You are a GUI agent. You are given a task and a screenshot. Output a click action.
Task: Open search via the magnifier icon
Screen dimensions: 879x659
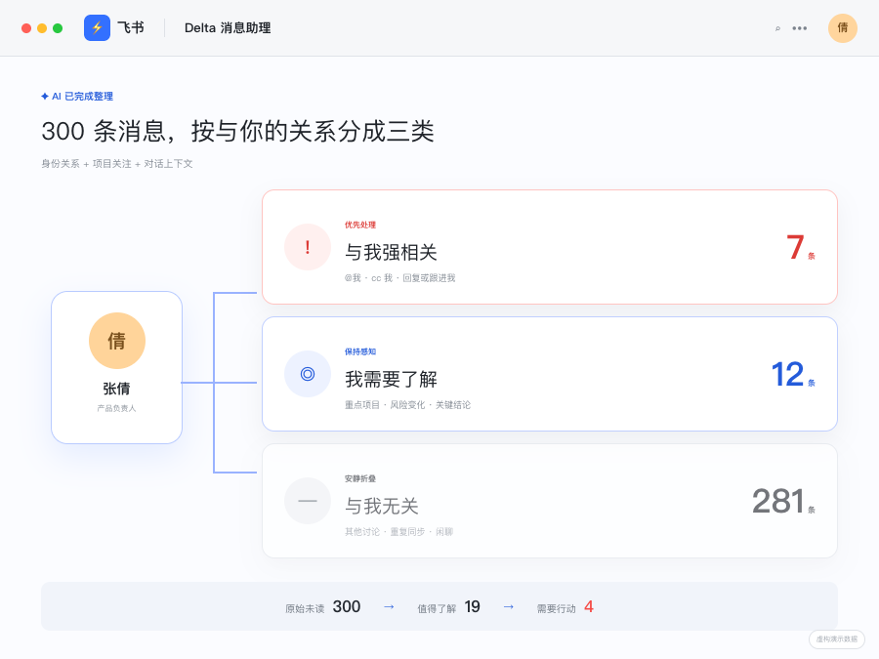tap(777, 28)
